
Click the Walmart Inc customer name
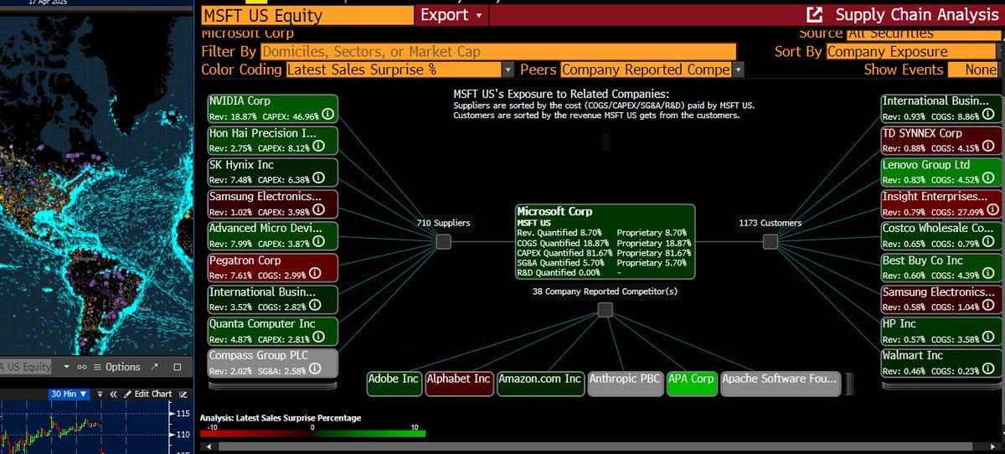913,356
